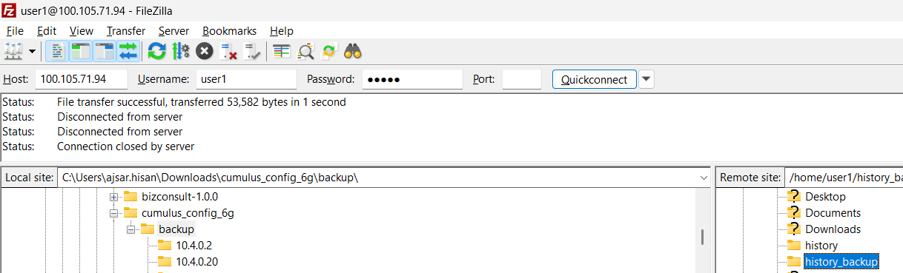Image resolution: width=903 pixels, height=273 pixels.
Task: Toggle transfer queue display
Action: pos(128,51)
